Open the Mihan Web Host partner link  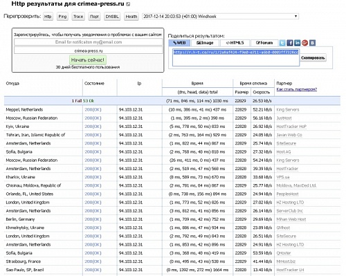coord(291,219)
